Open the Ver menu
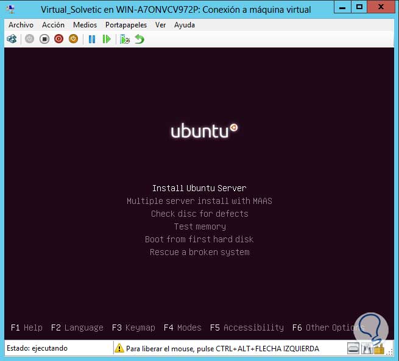This screenshot has height=361, width=399. pos(160,25)
